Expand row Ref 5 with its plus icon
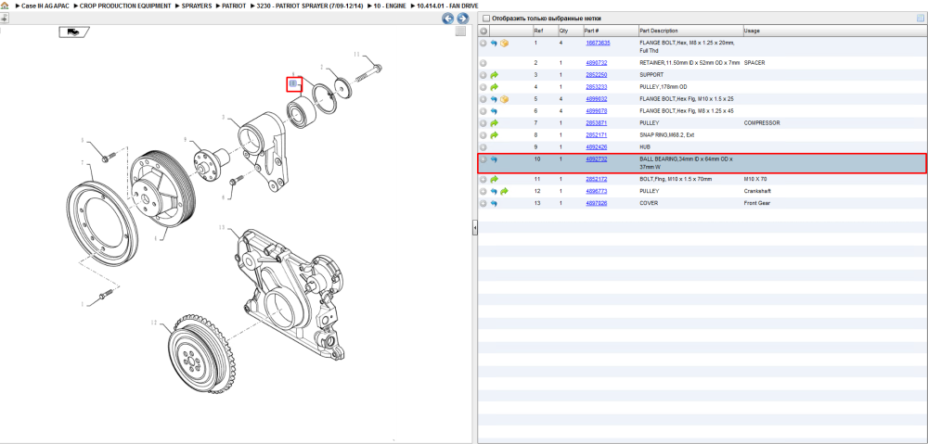928x444 pixels. (483, 99)
